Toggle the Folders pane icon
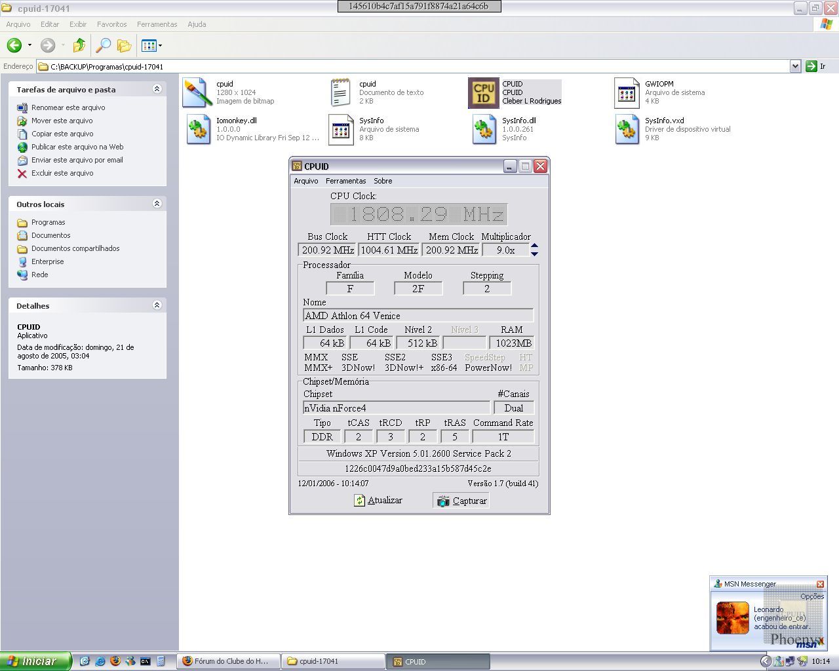The image size is (839, 671). click(124, 45)
